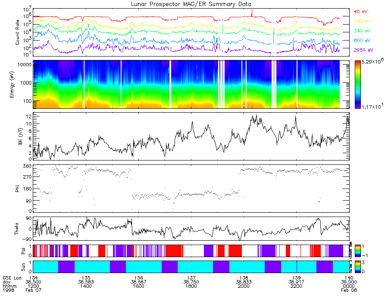Click the Feb 07 date label
The width and height of the screenshot is (388, 302).
pyautogui.click(x=33, y=290)
